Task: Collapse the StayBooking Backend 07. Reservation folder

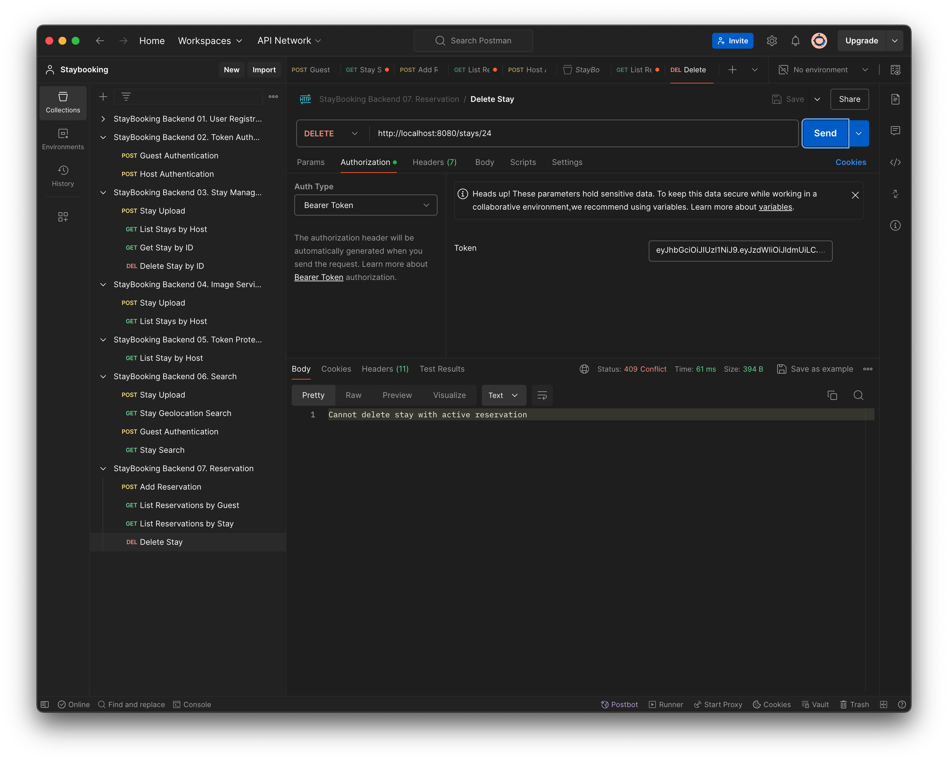Action: click(103, 469)
